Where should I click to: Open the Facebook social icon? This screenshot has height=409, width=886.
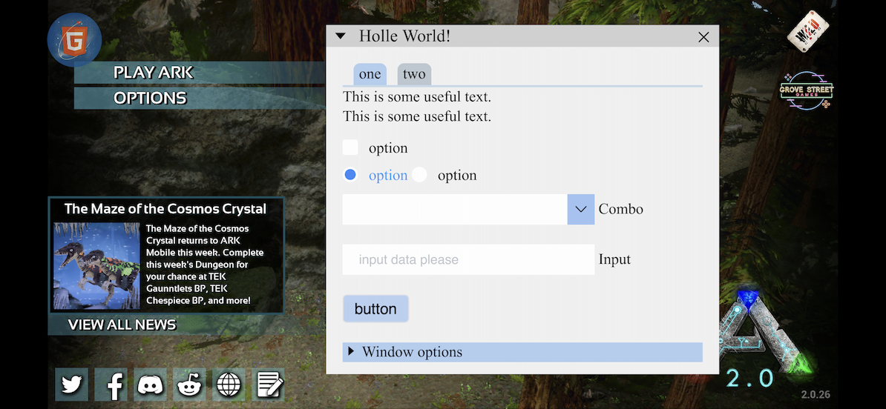pos(111,384)
